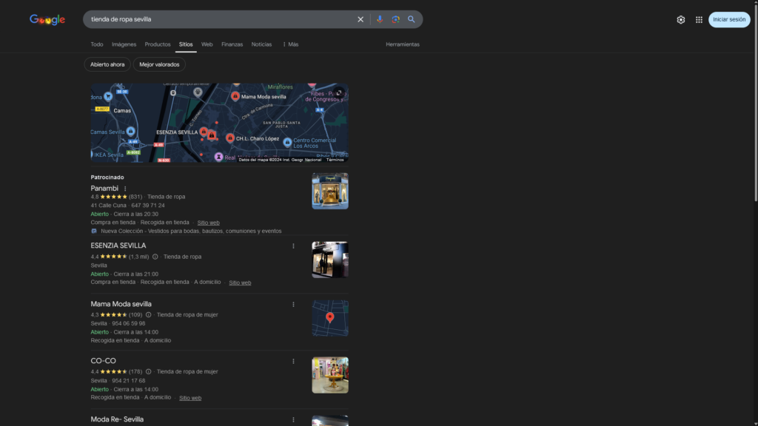Viewport: 758px width, 426px height.
Task: Enable the Abierto ahora filter
Action: click(107, 64)
